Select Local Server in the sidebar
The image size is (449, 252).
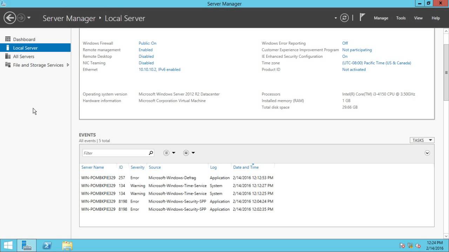click(35, 48)
